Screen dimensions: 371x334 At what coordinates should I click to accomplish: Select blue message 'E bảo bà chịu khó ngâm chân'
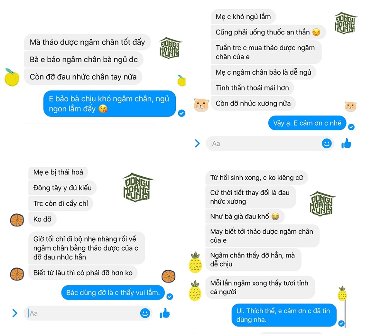pyautogui.click(x=109, y=104)
